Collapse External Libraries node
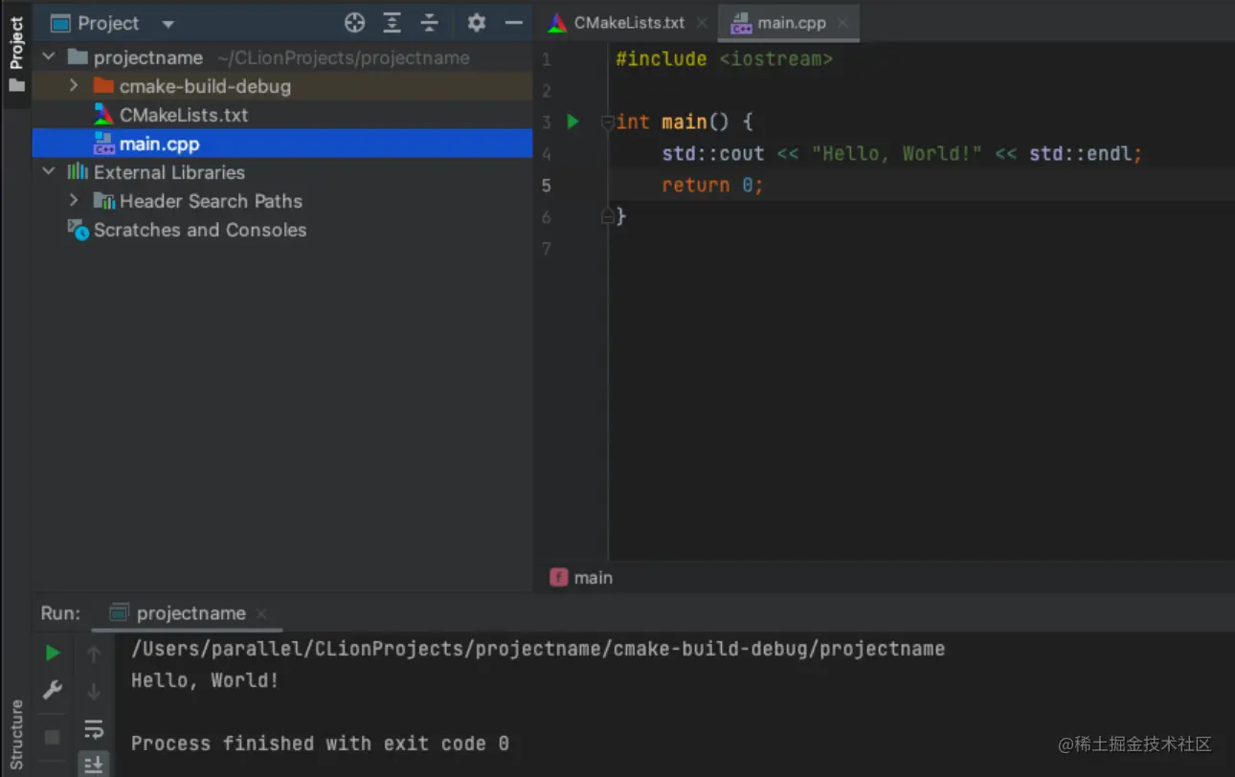Image resolution: width=1235 pixels, height=777 pixels. 49,172
